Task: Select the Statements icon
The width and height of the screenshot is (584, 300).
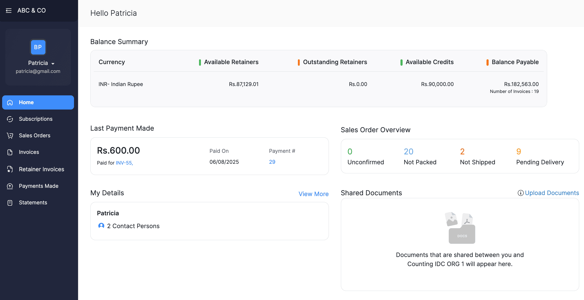Action: (x=10, y=202)
